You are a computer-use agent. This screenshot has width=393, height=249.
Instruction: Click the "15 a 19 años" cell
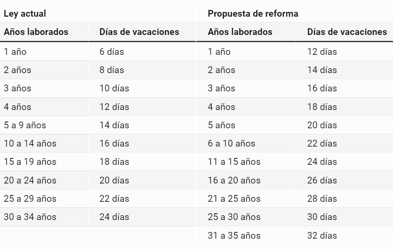click(x=30, y=162)
